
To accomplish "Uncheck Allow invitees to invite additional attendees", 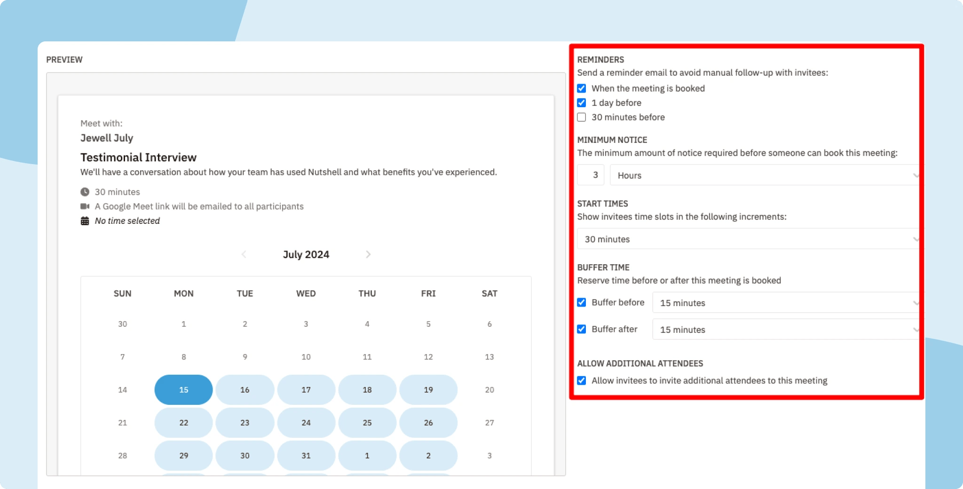I will click(582, 380).
